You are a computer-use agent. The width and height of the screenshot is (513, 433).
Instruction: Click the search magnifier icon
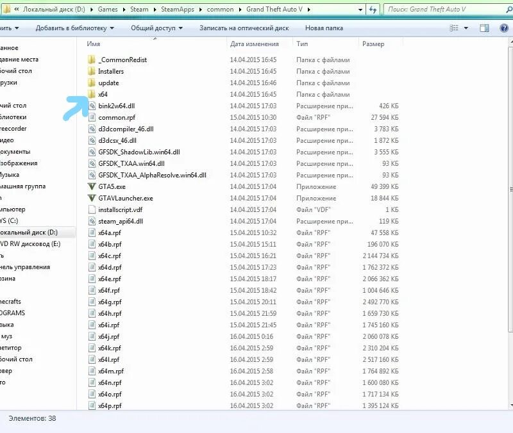pos(509,10)
